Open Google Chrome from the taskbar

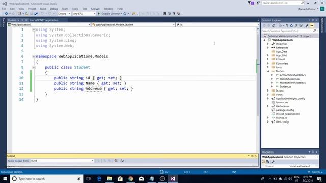click(130, 179)
